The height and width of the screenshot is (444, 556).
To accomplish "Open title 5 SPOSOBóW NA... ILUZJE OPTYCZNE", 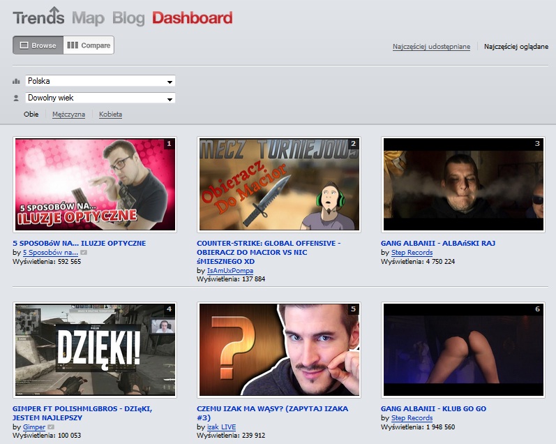I will [79, 244].
